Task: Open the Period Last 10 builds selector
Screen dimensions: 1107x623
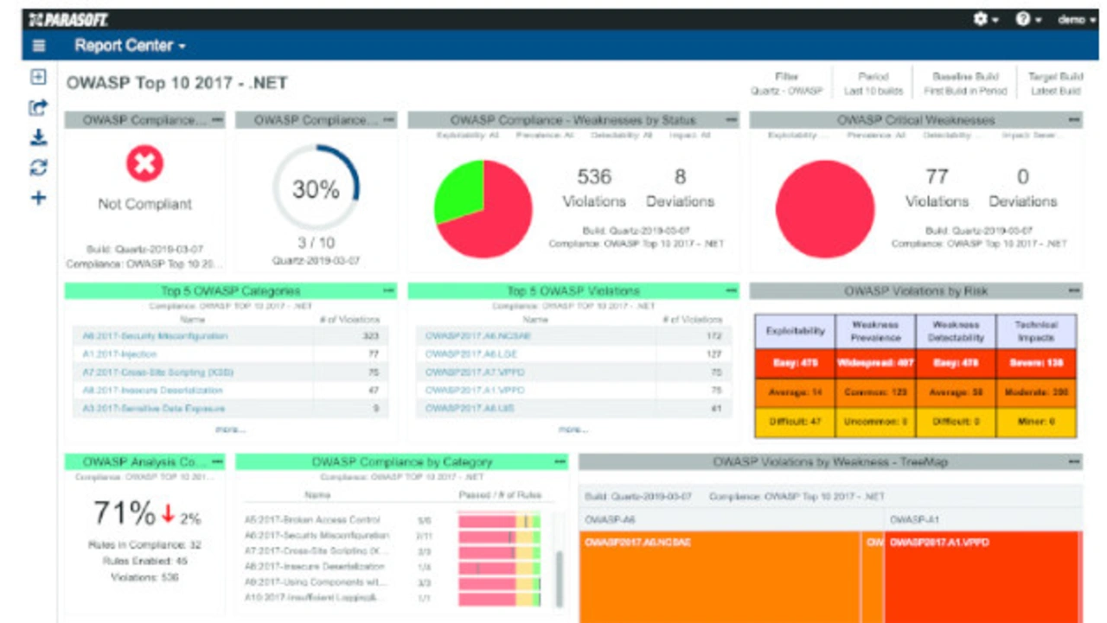Action: point(873,84)
